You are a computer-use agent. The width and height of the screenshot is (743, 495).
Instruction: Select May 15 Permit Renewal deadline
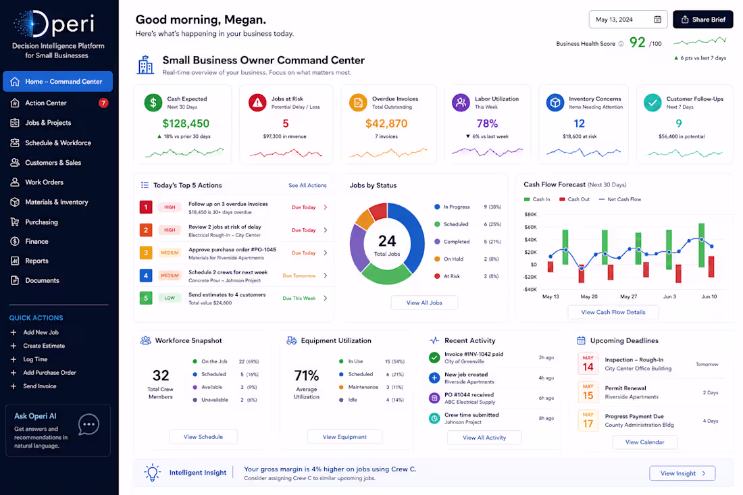(x=648, y=392)
